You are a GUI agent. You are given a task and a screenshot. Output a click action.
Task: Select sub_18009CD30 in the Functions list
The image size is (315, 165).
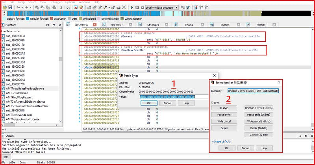pos(15,36)
